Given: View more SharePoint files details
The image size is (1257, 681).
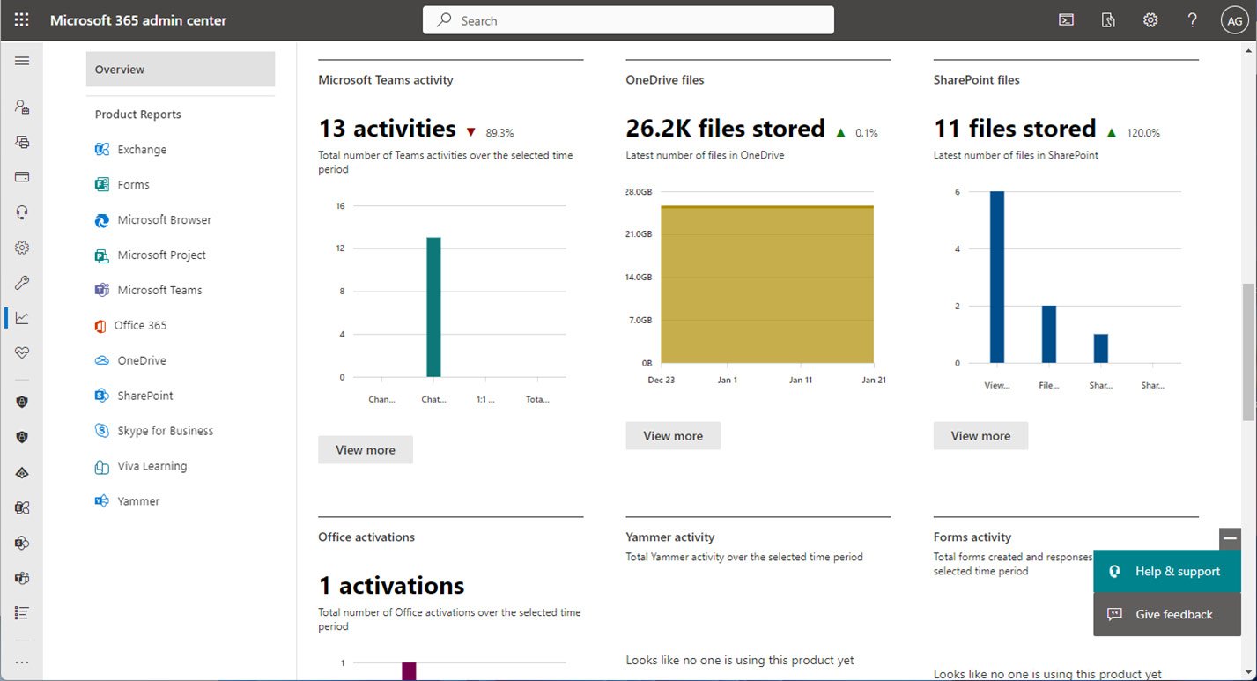Looking at the screenshot, I should (x=980, y=436).
